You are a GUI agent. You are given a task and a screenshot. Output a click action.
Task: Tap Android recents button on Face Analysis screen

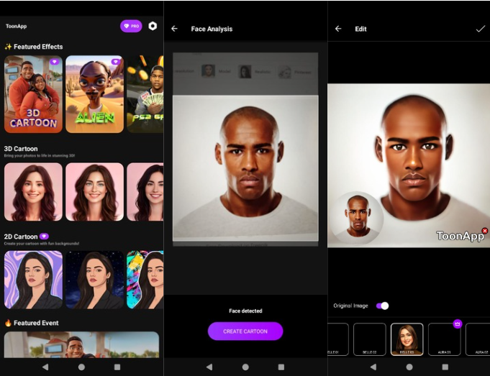point(281,367)
